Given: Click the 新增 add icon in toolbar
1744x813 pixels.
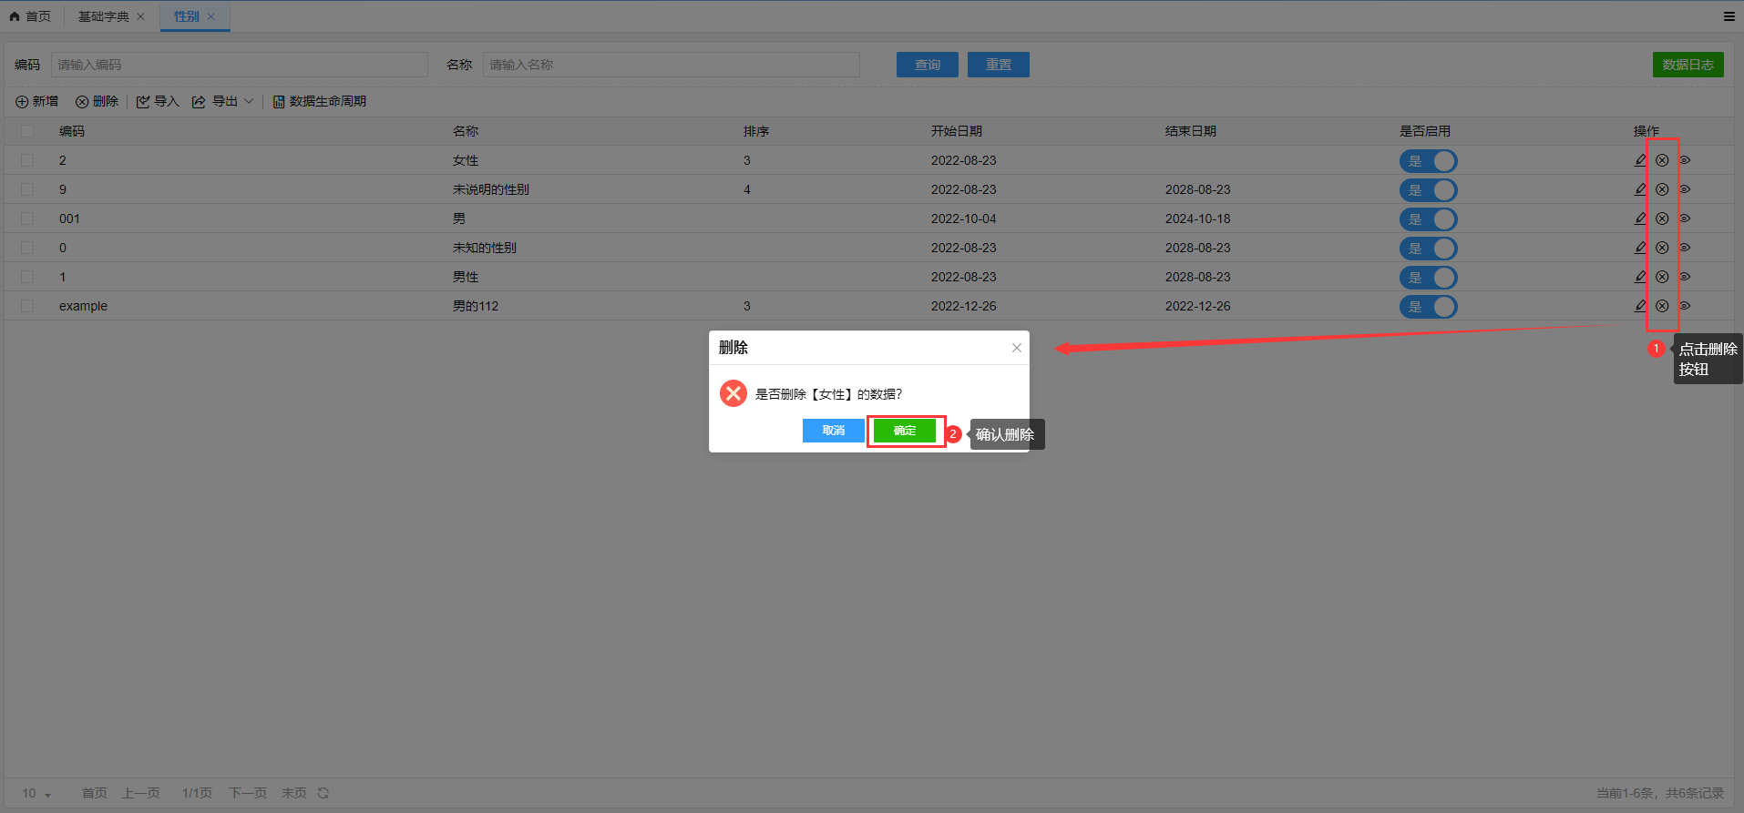Looking at the screenshot, I should pyautogui.click(x=22, y=102).
